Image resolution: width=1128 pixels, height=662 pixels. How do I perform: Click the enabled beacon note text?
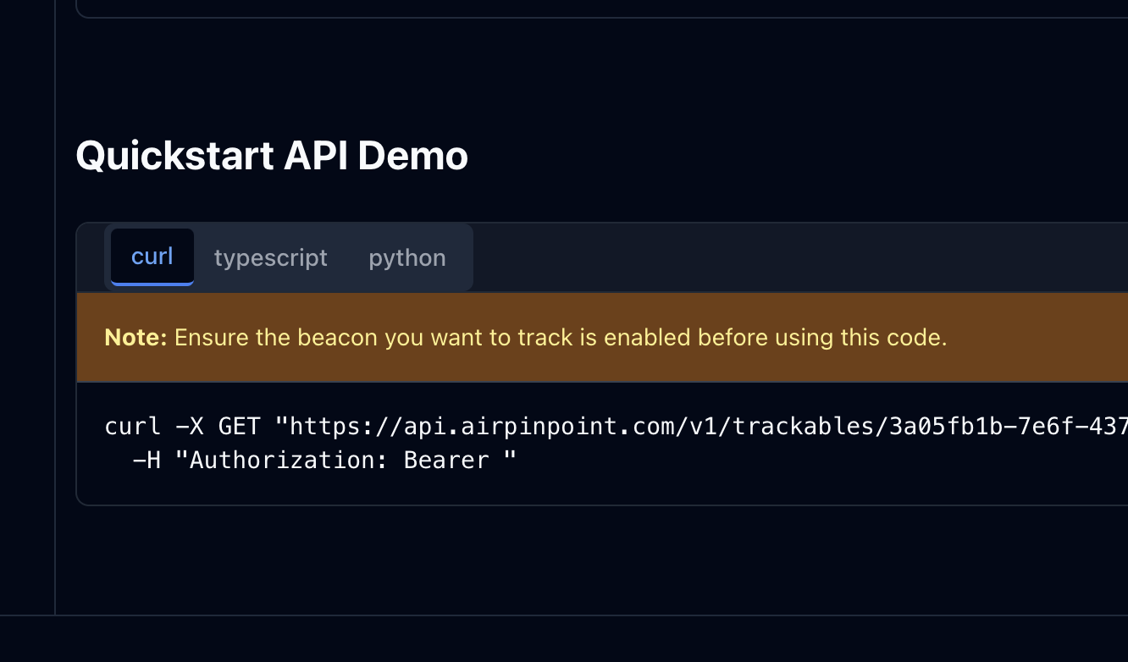point(559,337)
